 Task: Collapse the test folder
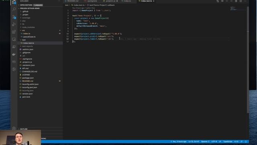pos(24,40)
